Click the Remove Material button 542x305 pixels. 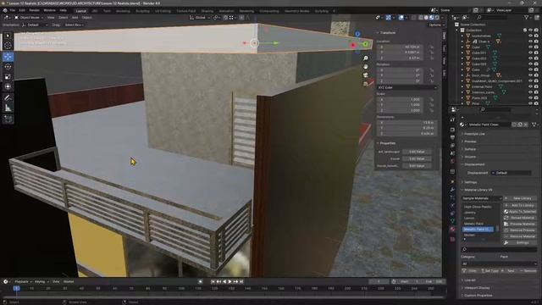520,236
